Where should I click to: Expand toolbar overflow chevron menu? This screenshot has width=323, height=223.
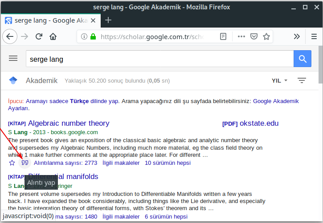(x=297, y=36)
